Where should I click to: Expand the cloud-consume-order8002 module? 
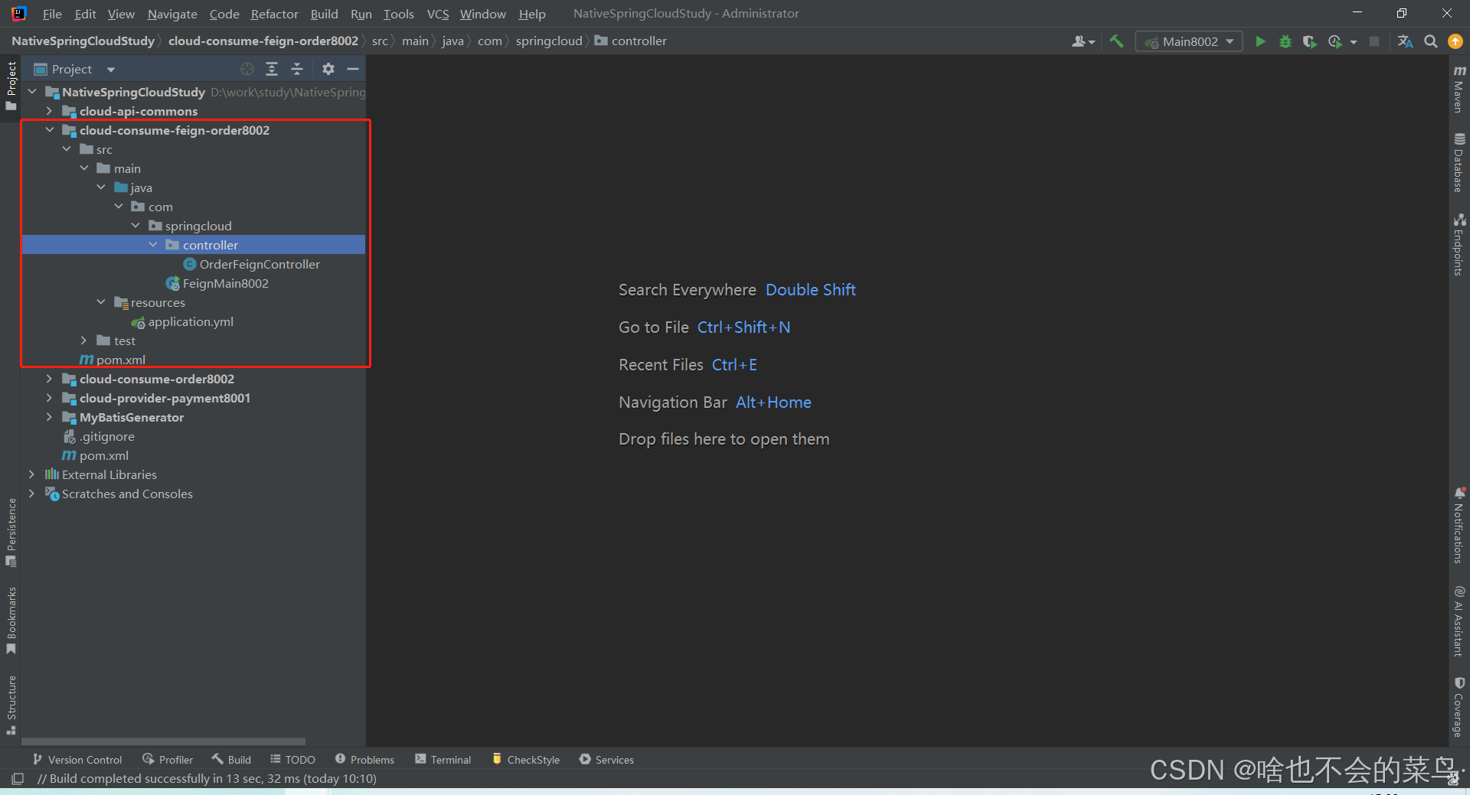49,379
